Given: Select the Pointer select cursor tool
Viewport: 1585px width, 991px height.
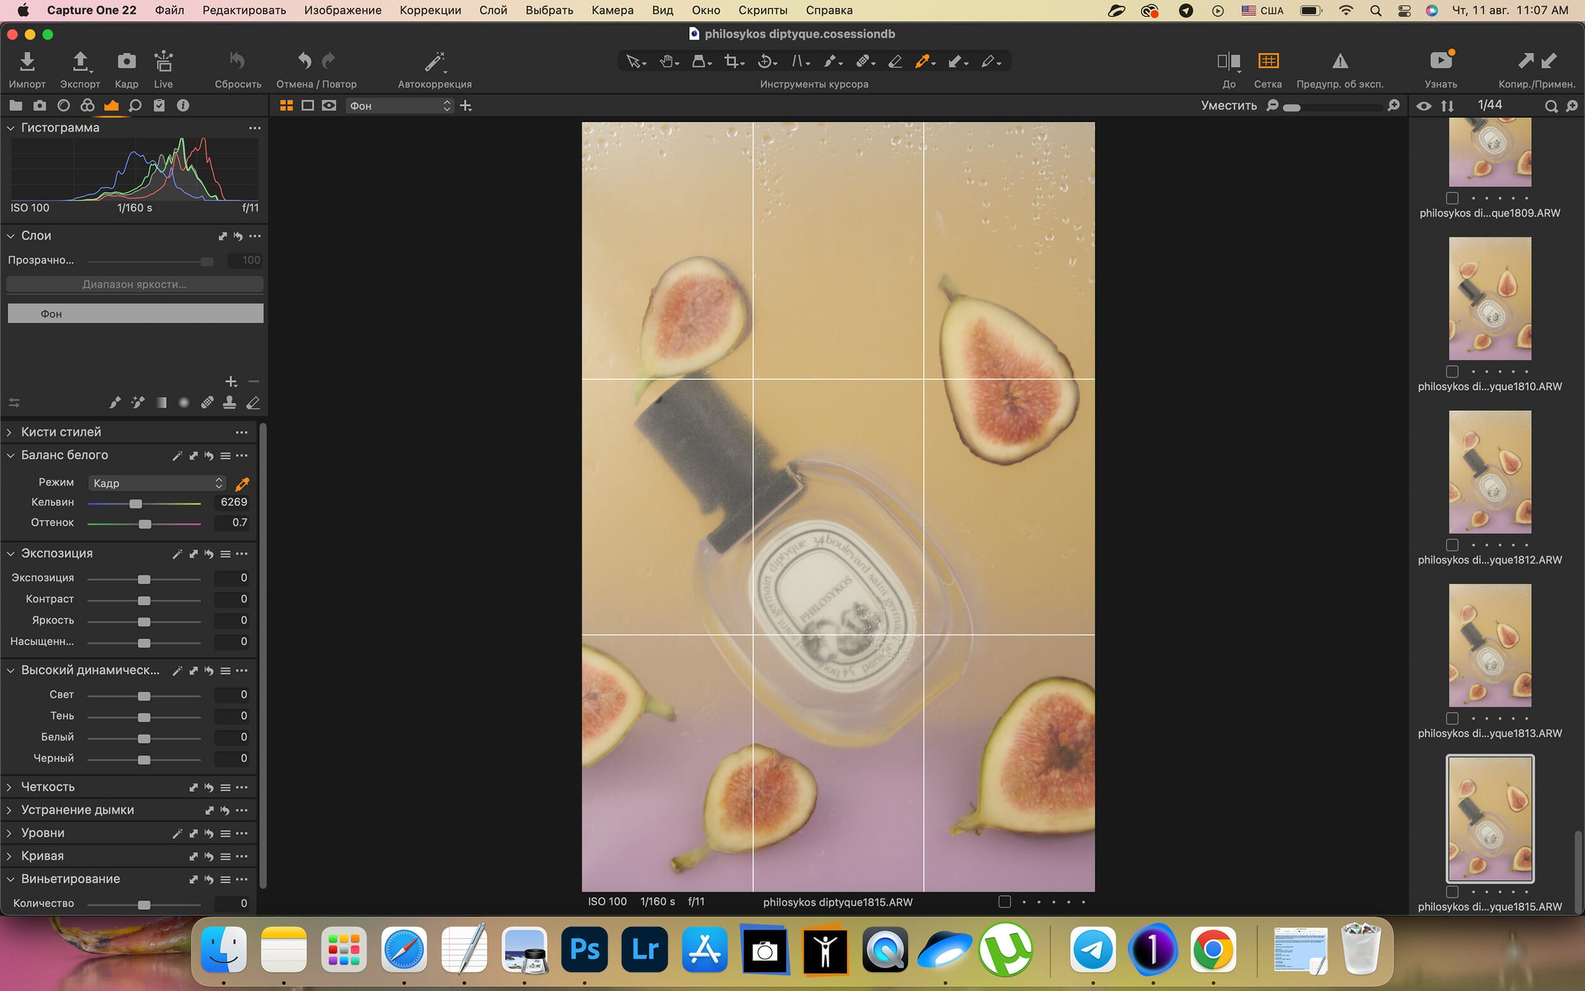Looking at the screenshot, I should (633, 62).
